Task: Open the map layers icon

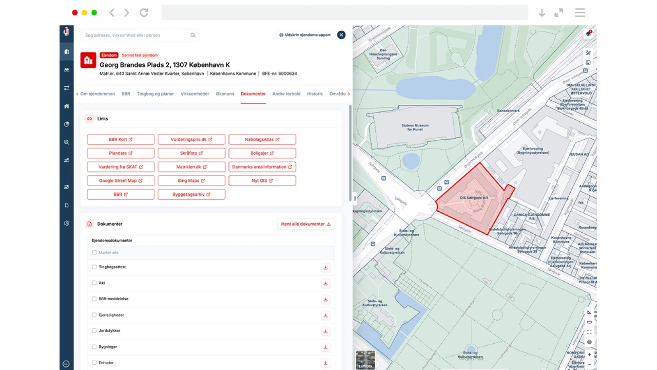Action: point(588,34)
